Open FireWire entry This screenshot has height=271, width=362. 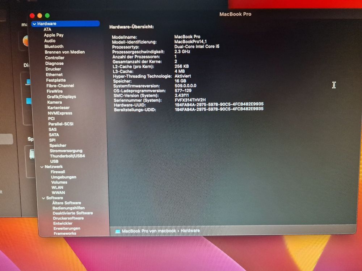pos(55,91)
